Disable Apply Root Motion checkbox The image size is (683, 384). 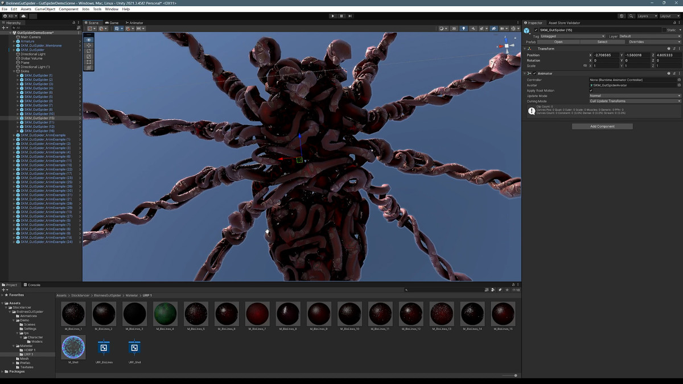point(591,90)
